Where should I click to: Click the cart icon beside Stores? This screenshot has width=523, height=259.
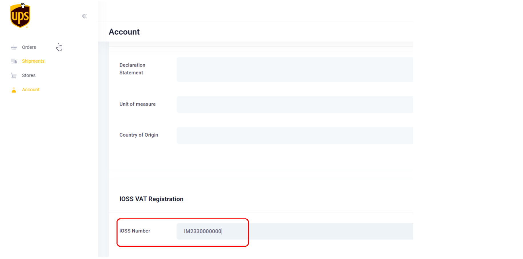pyautogui.click(x=14, y=76)
